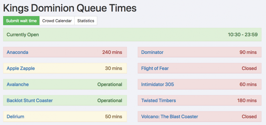Click the Kings Dominion Queue Times heading
266x125 pixels.
[70, 8]
